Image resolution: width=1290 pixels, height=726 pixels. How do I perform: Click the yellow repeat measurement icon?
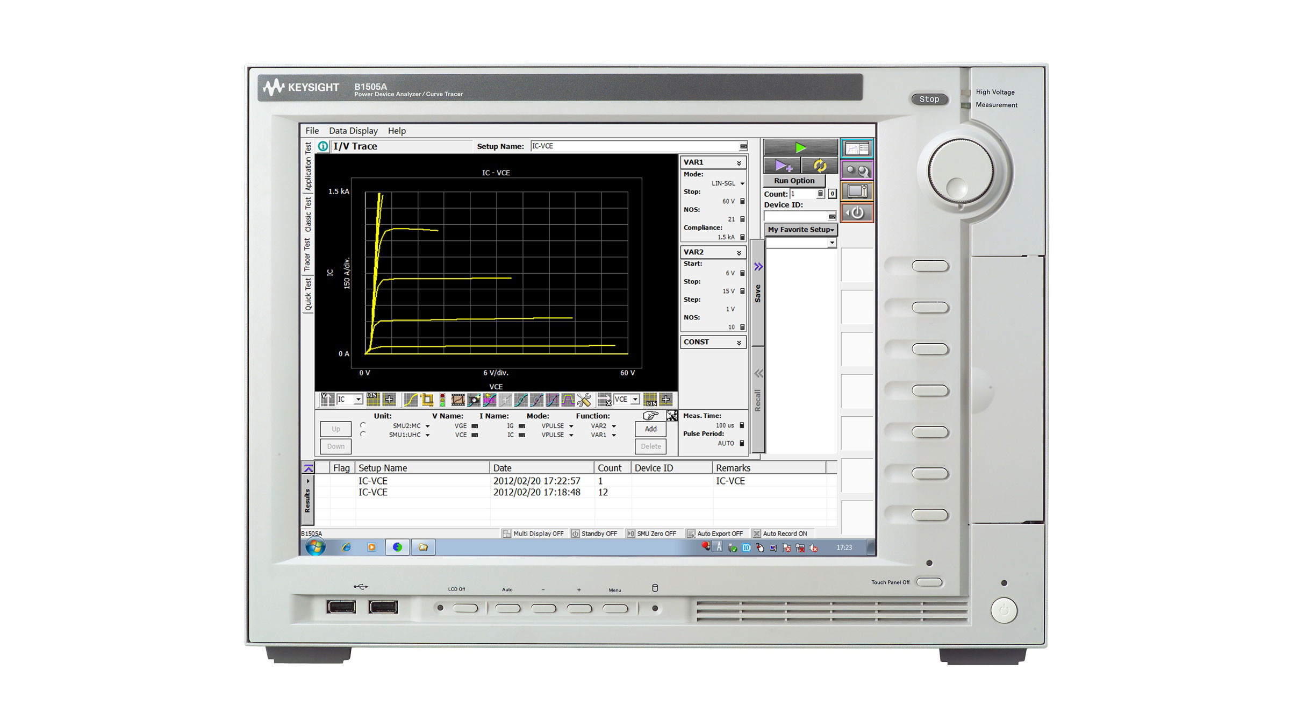coord(819,166)
